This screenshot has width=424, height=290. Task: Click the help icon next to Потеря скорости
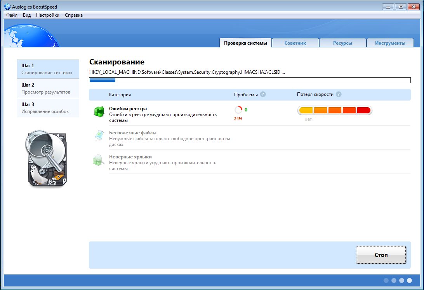click(339, 95)
